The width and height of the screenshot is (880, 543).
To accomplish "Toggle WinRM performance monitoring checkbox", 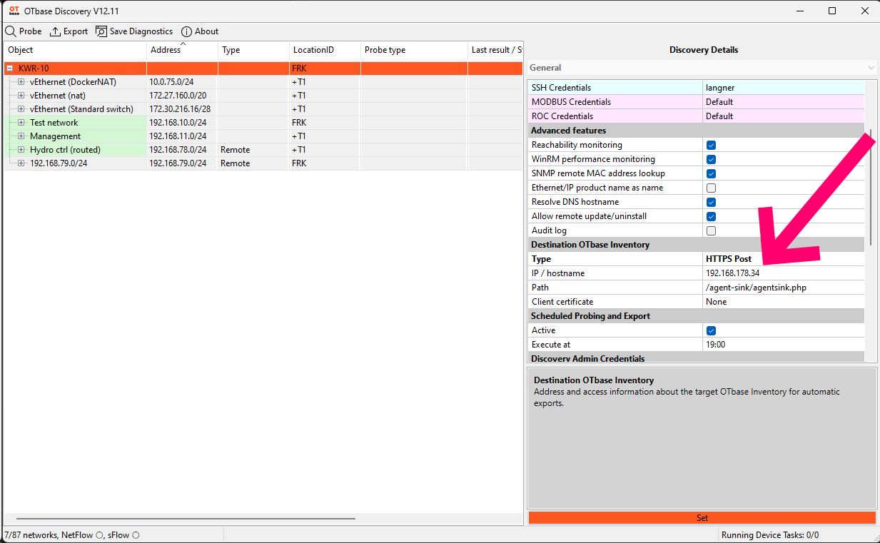I will pyautogui.click(x=711, y=159).
